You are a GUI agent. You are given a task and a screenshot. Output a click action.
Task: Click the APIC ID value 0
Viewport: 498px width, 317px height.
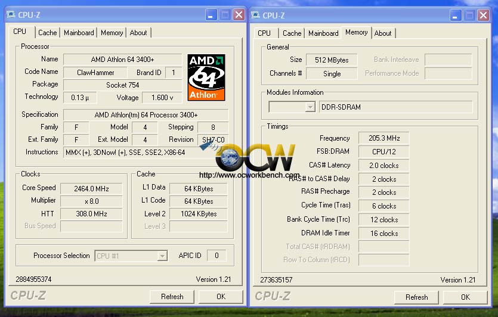click(216, 256)
